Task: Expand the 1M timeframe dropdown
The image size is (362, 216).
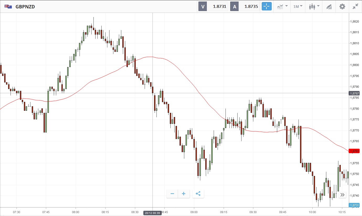Action: click(298, 7)
